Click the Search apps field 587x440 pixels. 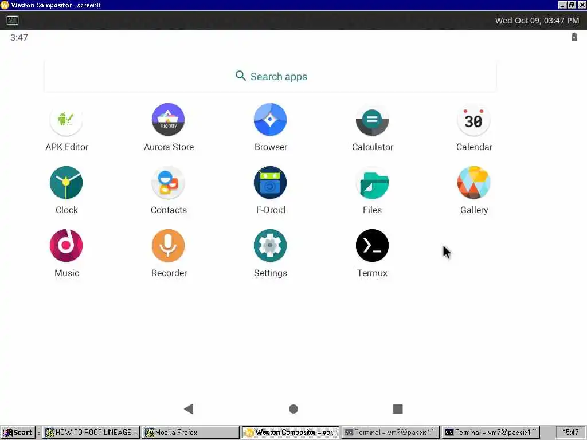coord(271,76)
